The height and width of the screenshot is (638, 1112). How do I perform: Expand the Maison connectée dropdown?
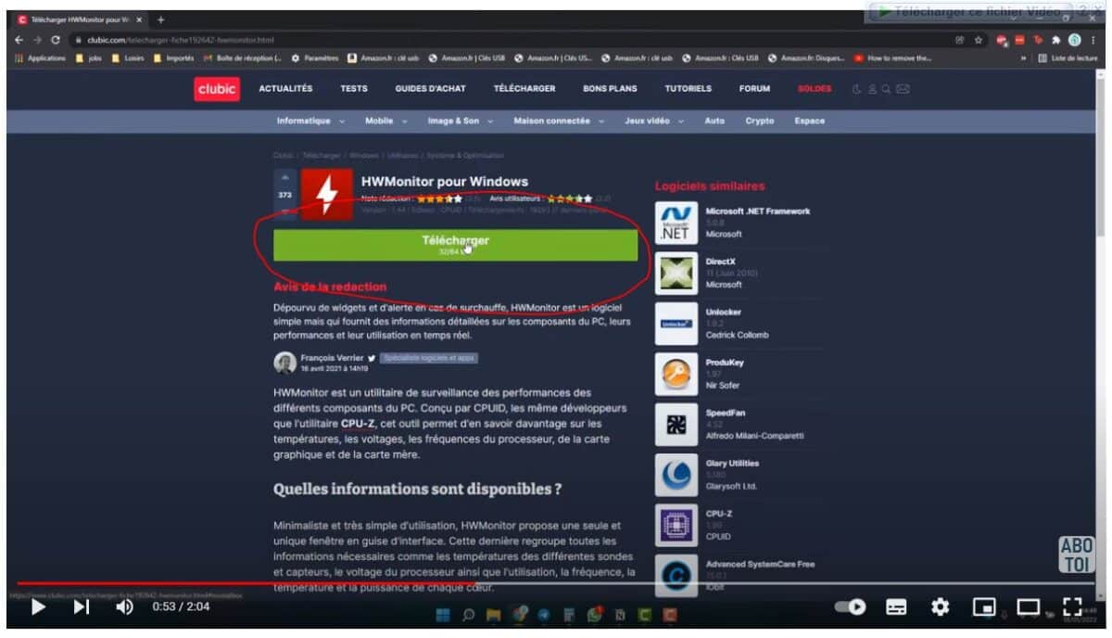coord(558,121)
